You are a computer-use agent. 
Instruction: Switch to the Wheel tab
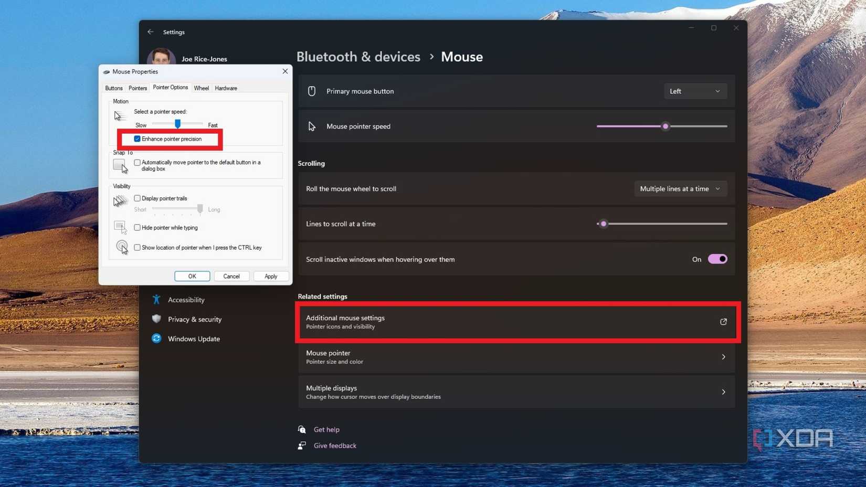point(201,88)
